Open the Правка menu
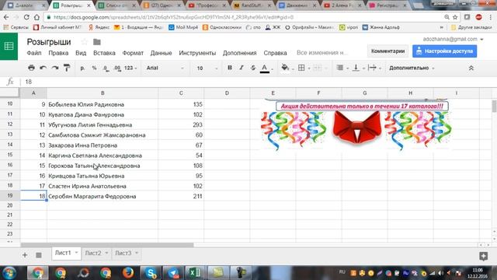This screenshot has width=497, height=280. [58, 53]
